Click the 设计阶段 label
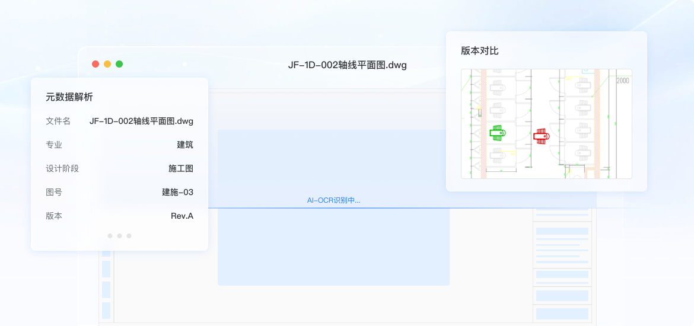Image resolution: width=694 pixels, height=326 pixels. [62, 168]
